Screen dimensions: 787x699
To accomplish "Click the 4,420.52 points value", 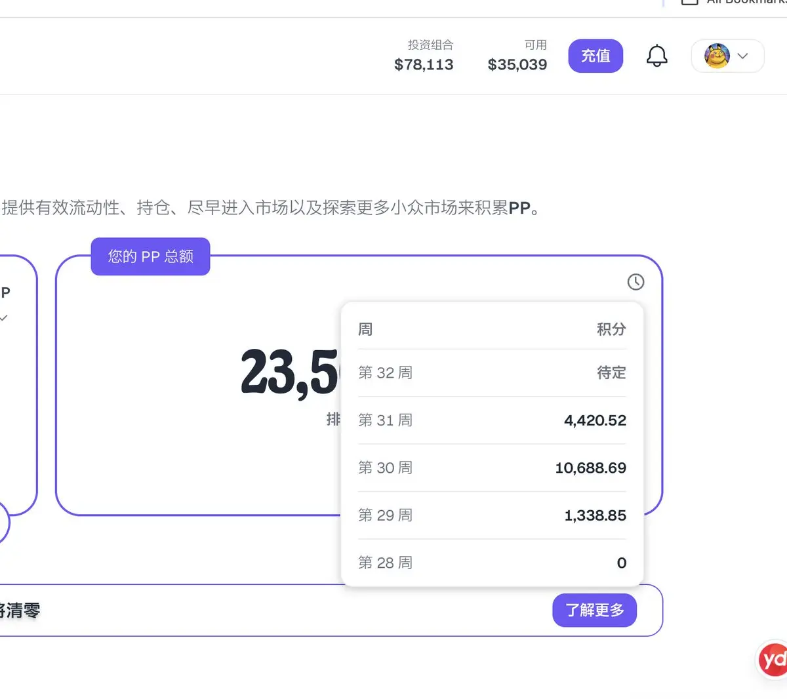I will coord(595,420).
